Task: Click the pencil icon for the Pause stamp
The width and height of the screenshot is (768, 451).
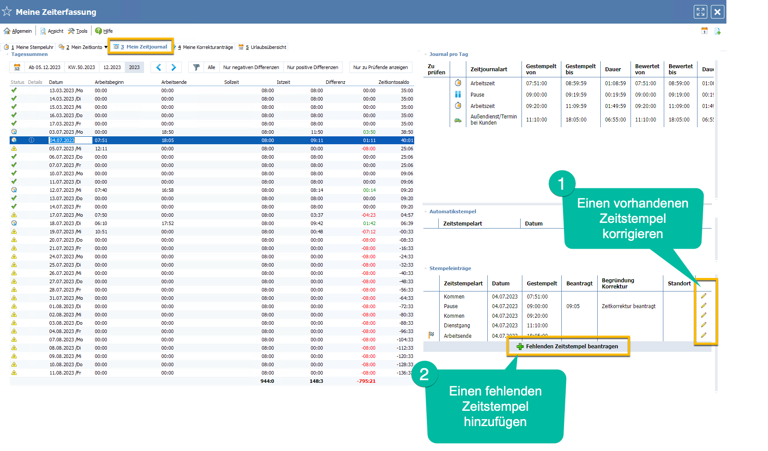Action: 704,306
